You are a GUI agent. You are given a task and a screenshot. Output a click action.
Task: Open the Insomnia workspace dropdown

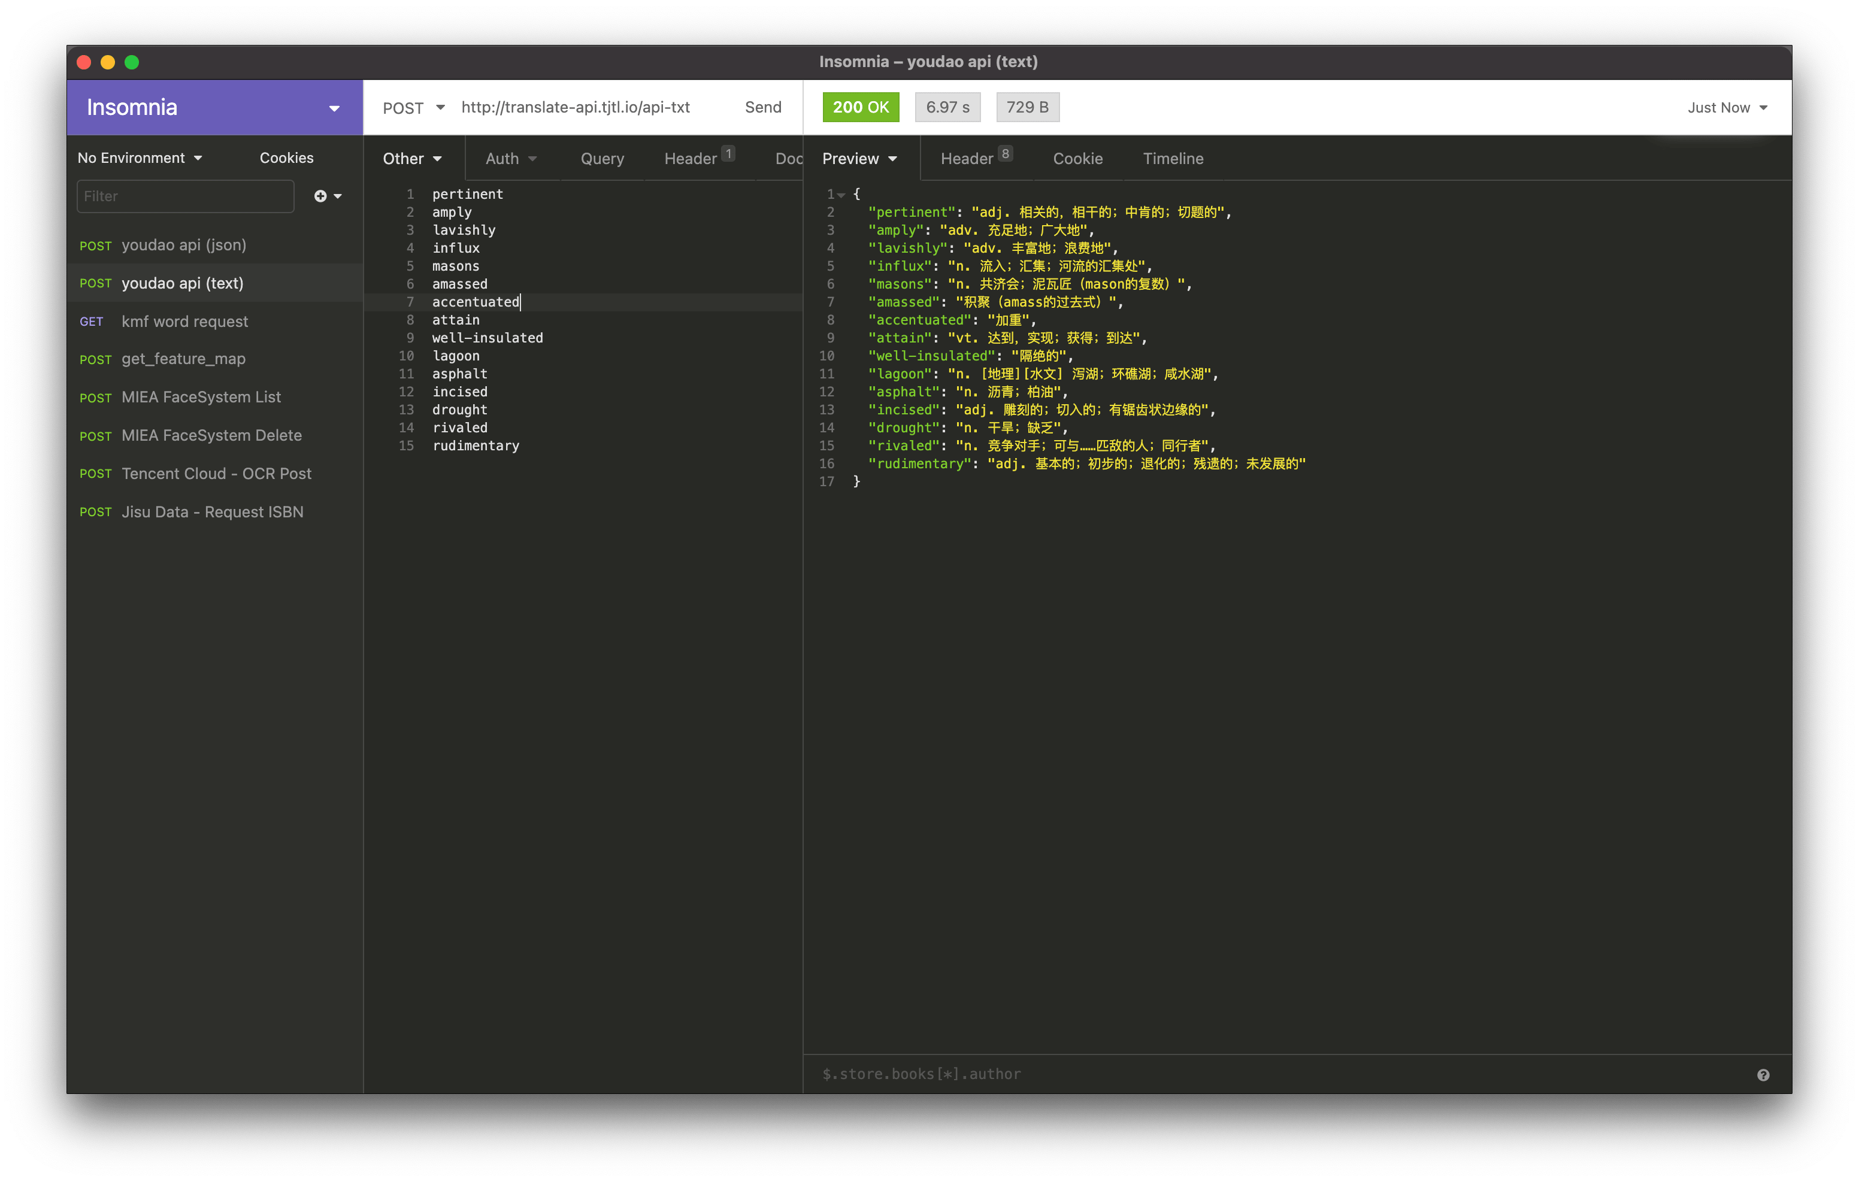[334, 108]
